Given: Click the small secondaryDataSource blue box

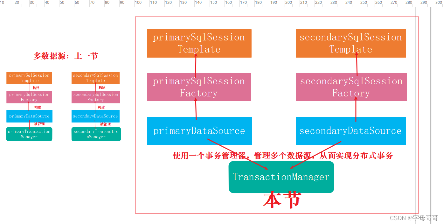Looking at the screenshot, I should (x=96, y=116).
